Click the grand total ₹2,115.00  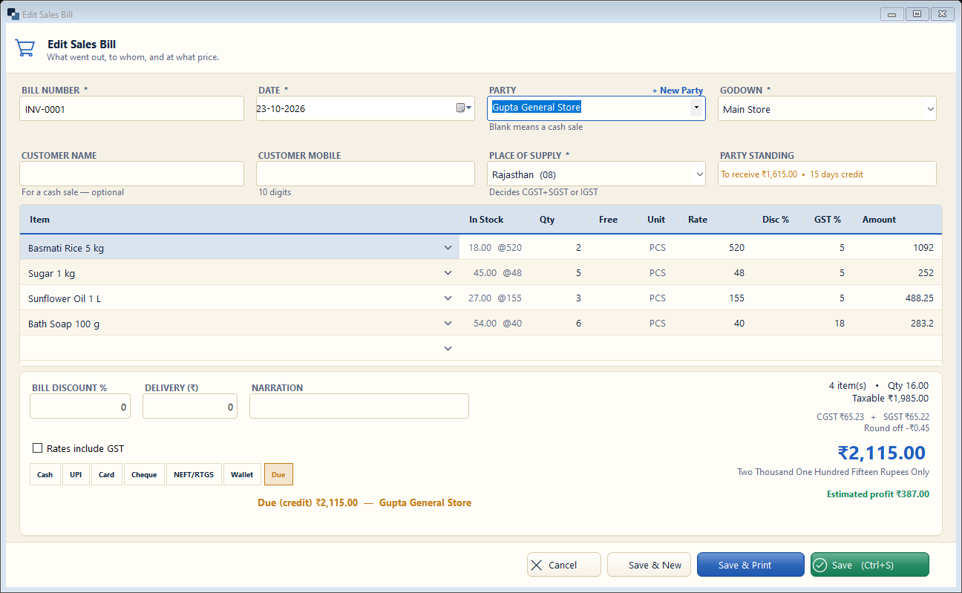(882, 453)
